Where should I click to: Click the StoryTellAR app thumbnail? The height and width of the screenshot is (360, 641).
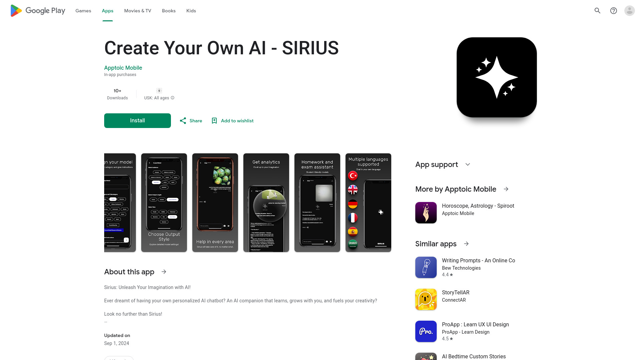tap(426, 299)
